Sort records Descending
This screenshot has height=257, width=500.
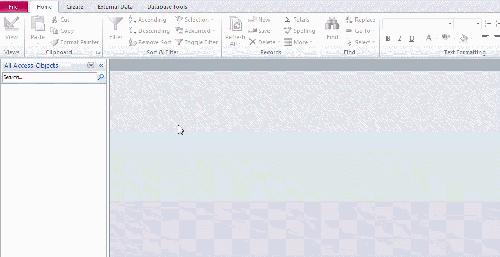point(149,31)
